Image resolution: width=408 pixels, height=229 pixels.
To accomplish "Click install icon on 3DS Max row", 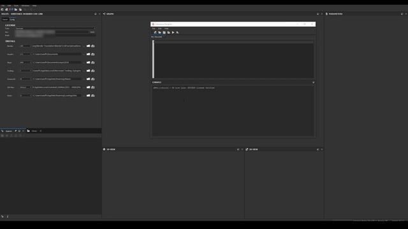I will coord(92,87).
